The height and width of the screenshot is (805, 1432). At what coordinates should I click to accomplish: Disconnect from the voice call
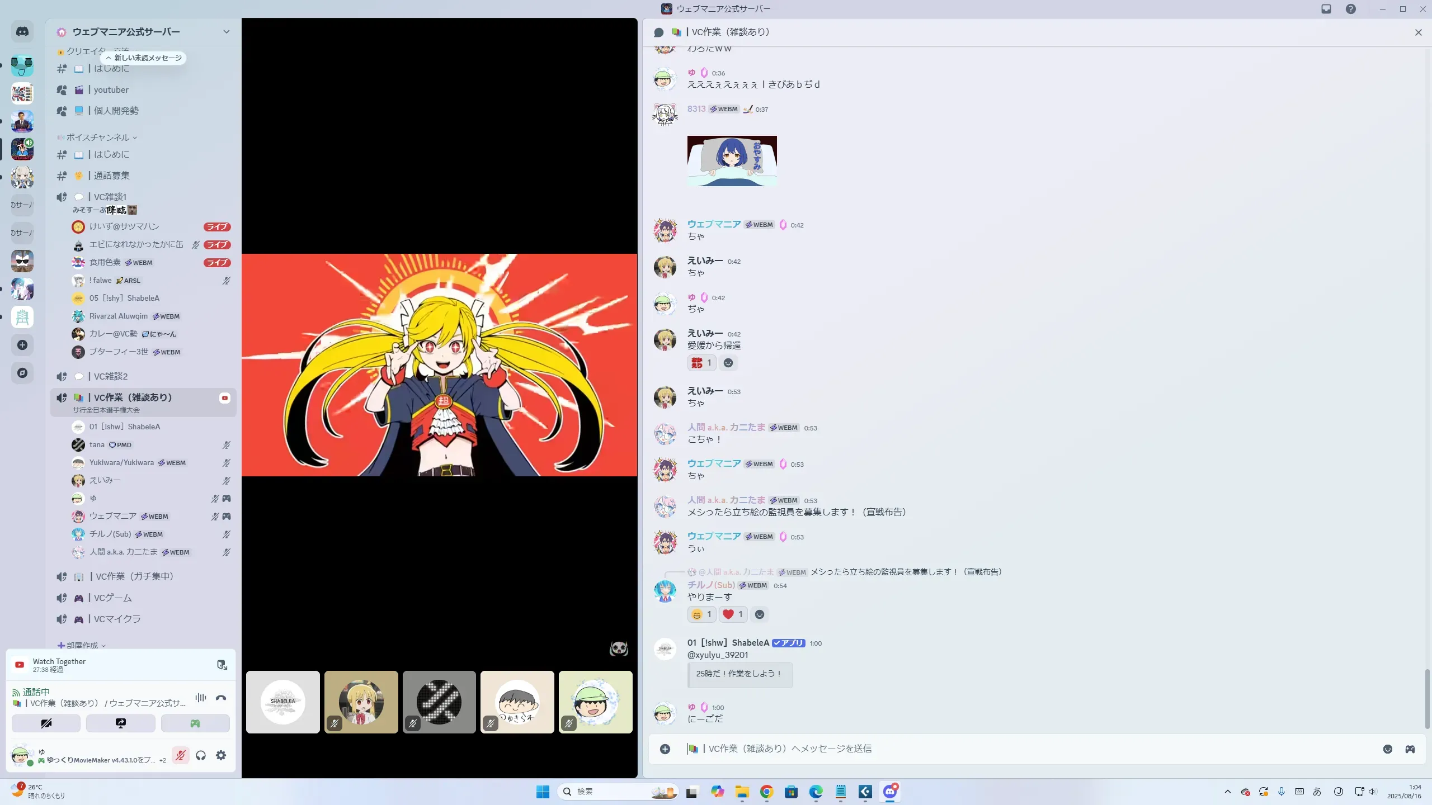[x=221, y=698]
